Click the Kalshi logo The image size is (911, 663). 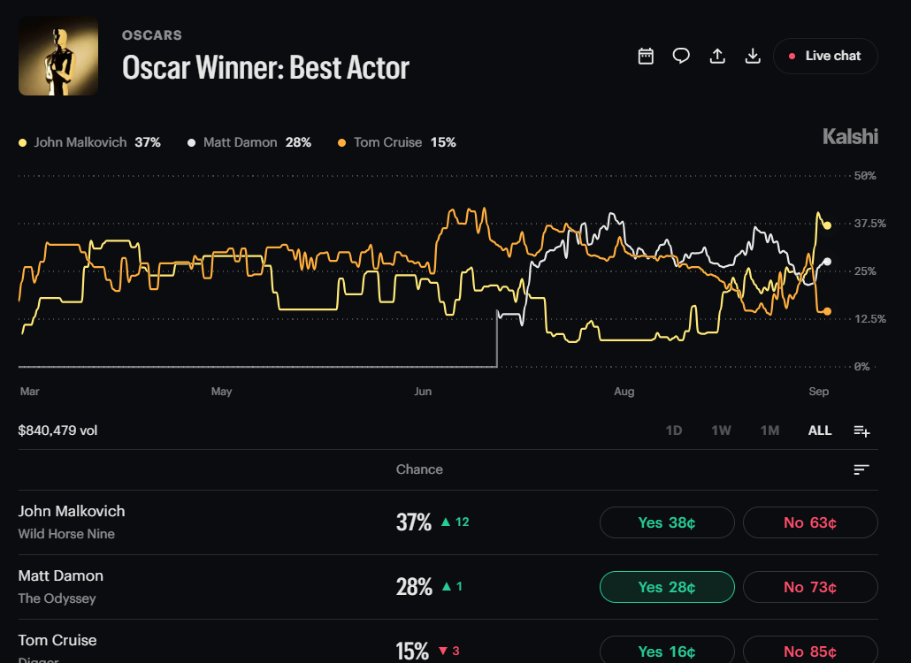tap(850, 137)
